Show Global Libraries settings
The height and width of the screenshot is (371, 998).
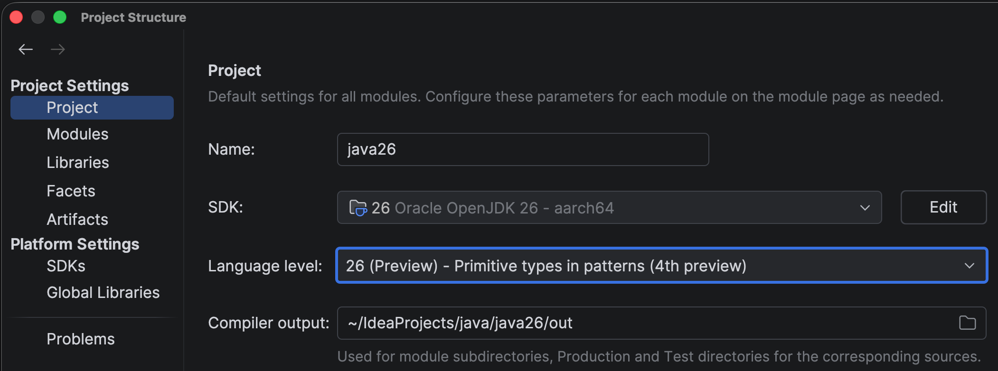pyautogui.click(x=103, y=293)
